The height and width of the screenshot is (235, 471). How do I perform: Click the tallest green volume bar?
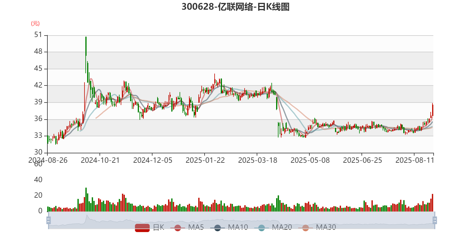tap(86, 199)
